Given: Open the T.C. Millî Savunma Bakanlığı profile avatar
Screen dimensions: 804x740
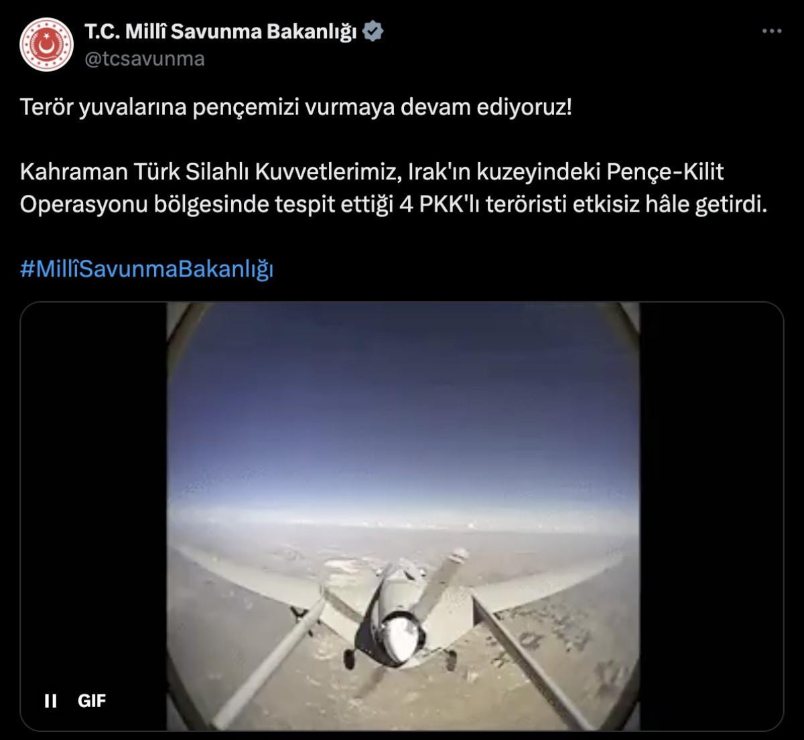Looking at the screenshot, I should (x=46, y=45).
